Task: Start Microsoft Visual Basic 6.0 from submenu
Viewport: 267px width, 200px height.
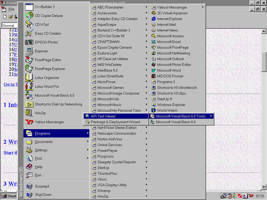Action: (181, 122)
